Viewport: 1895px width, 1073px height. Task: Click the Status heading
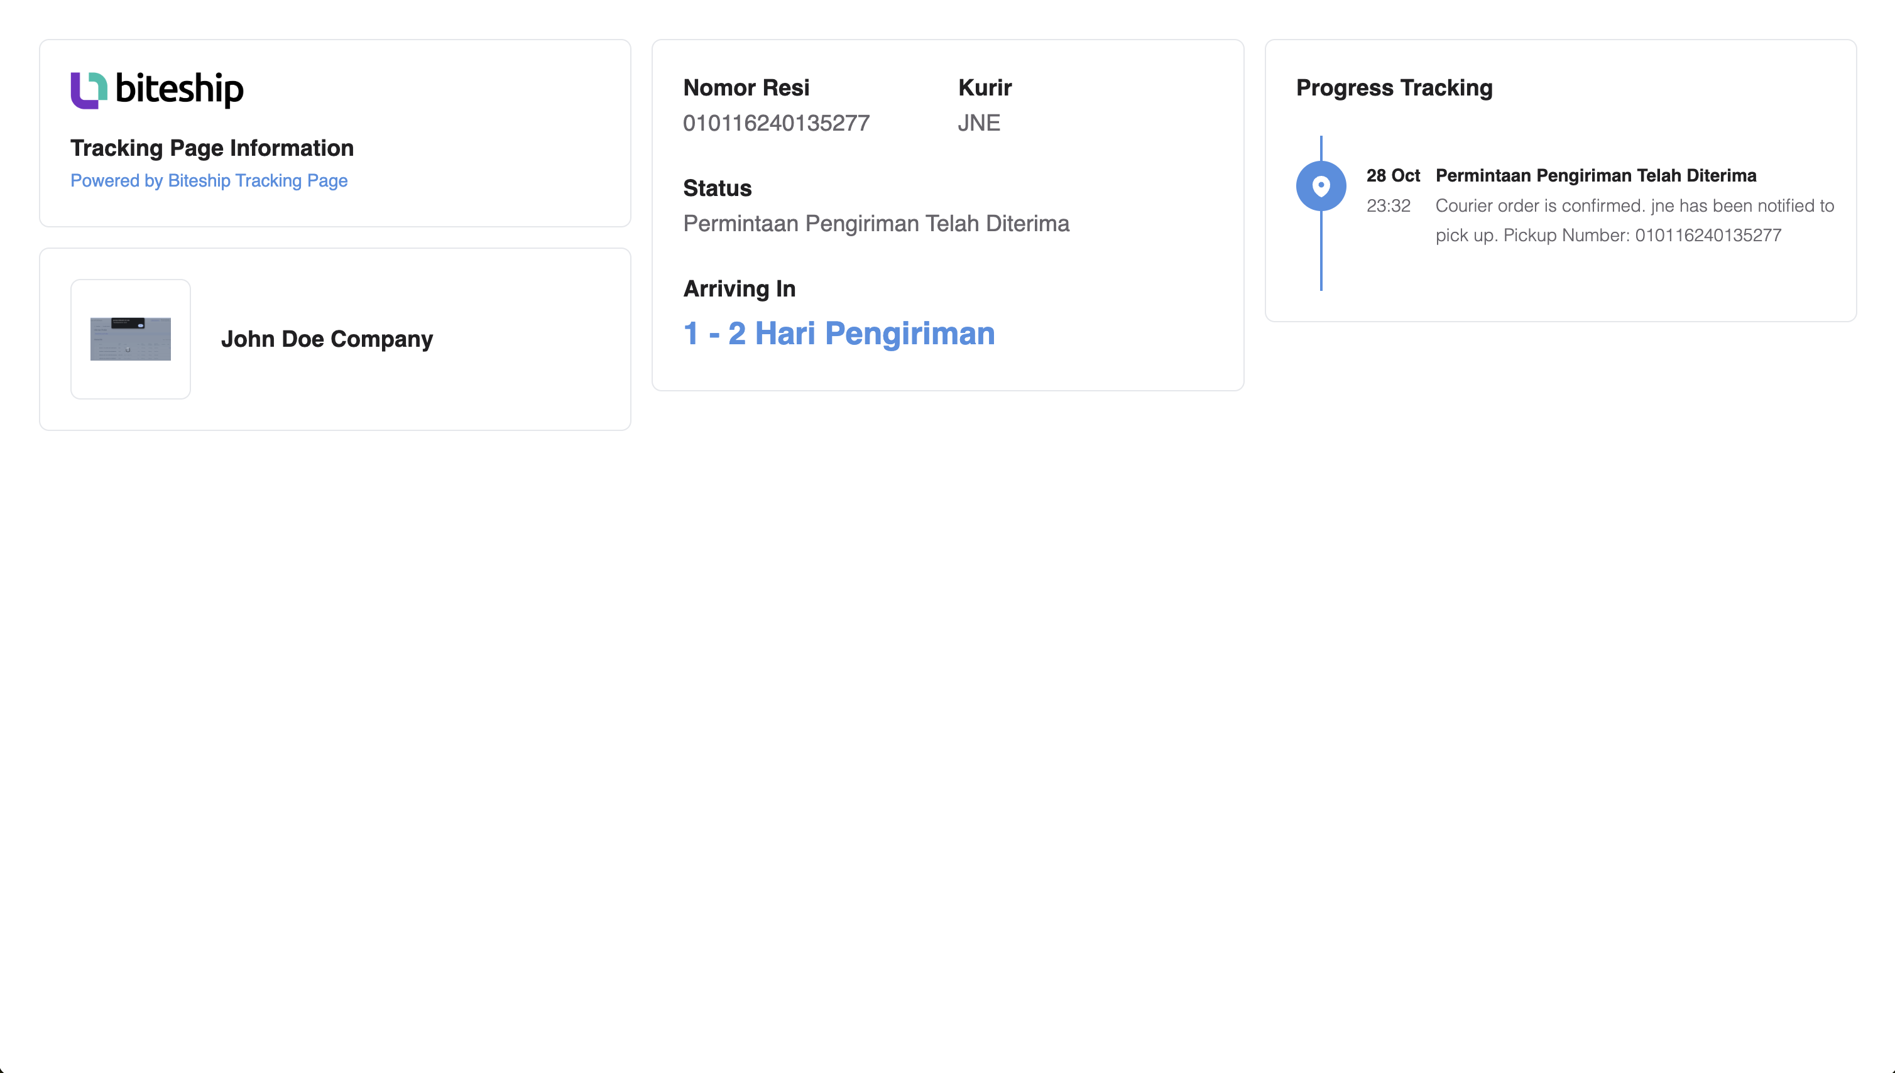(x=717, y=188)
